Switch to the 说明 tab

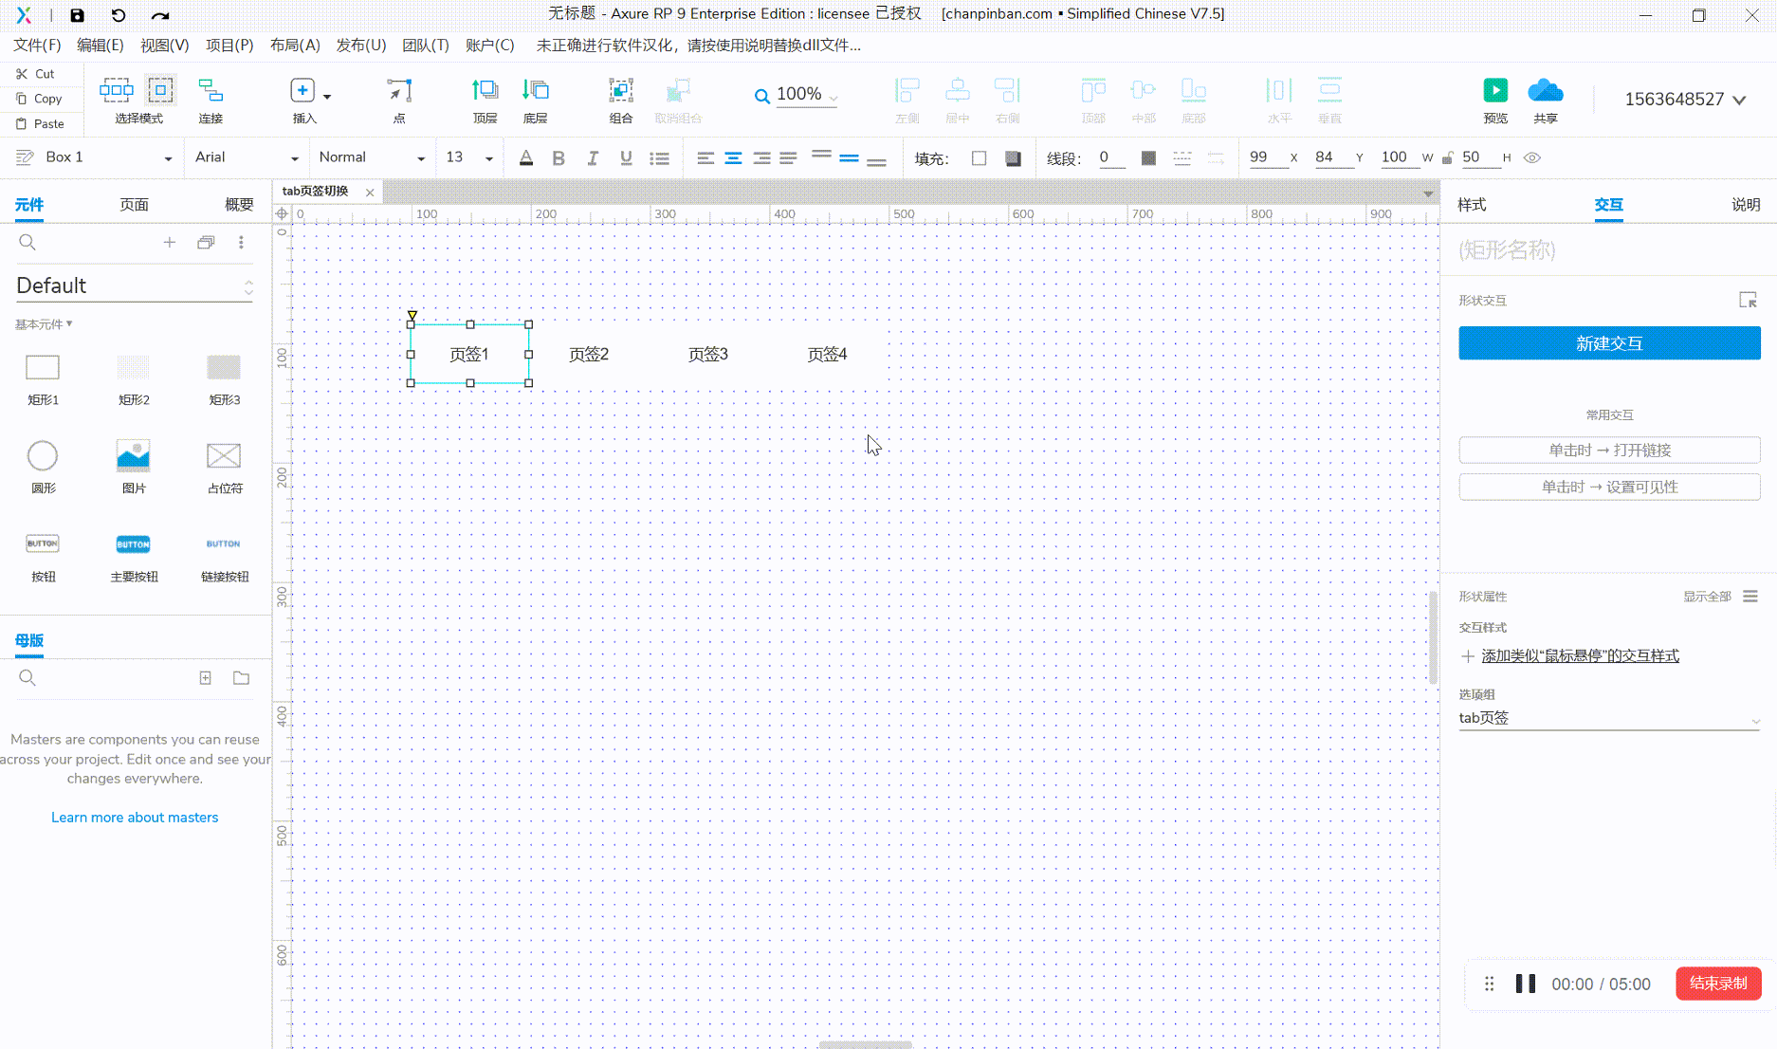click(1746, 205)
